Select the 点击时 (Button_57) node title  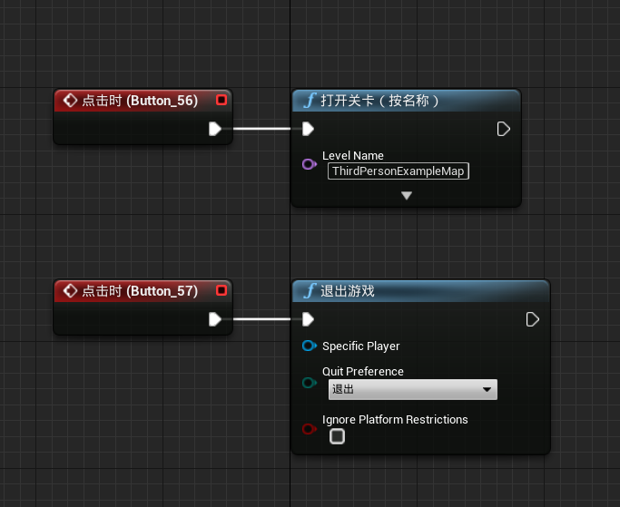[x=140, y=291]
